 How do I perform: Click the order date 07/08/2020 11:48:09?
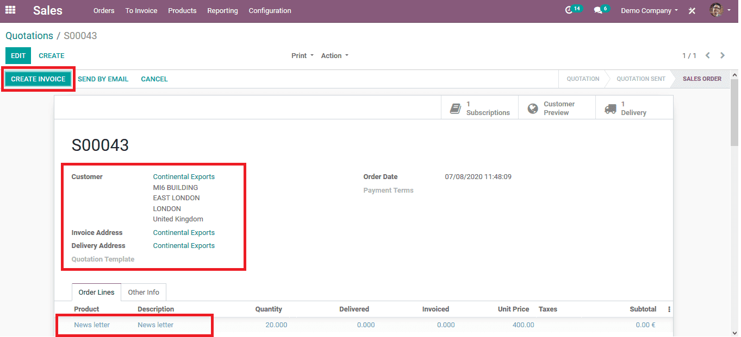tap(478, 177)
